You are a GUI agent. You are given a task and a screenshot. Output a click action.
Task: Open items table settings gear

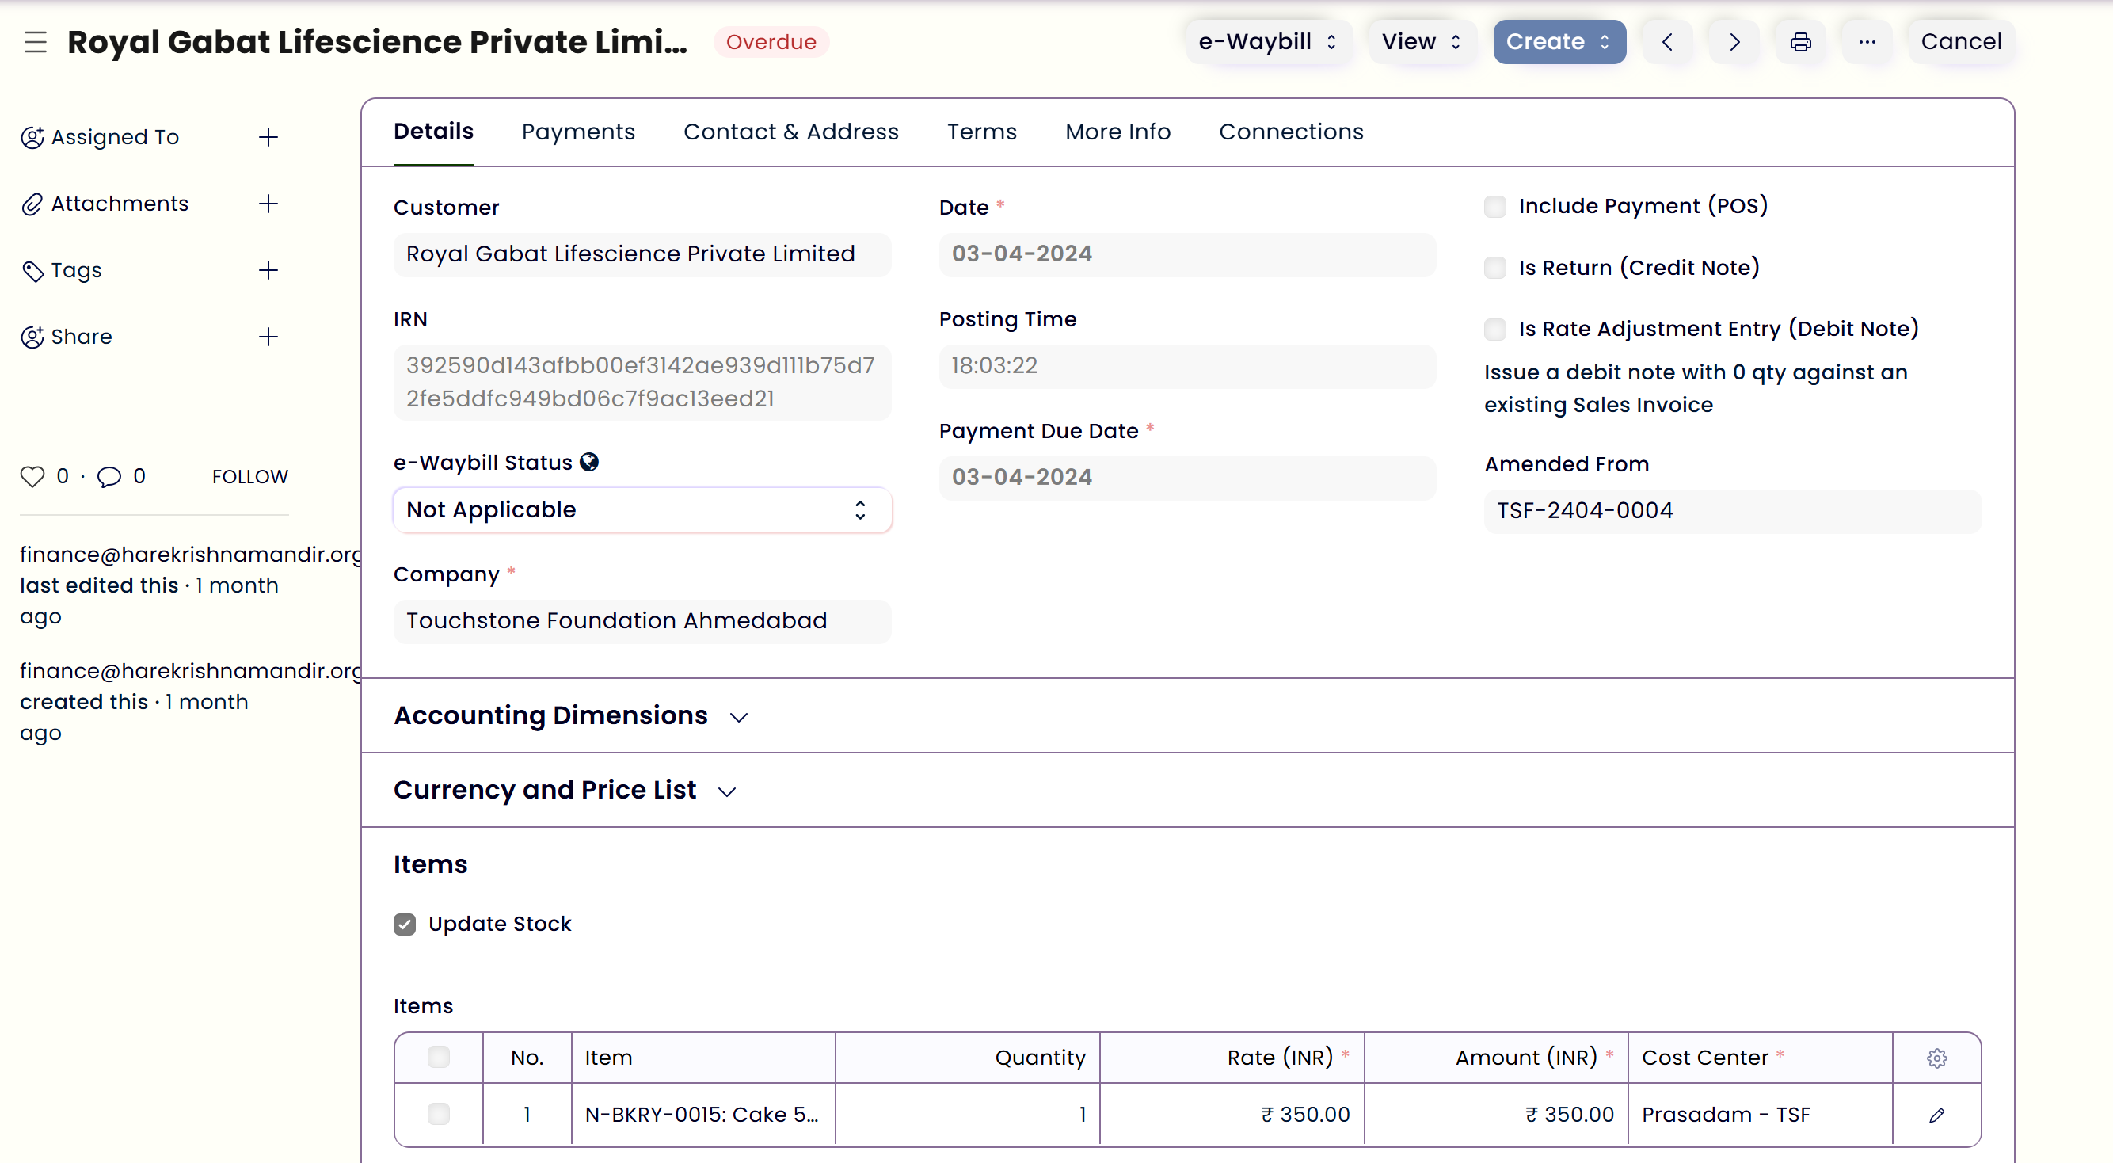pyautogui.click(x=1936, y=1058)
